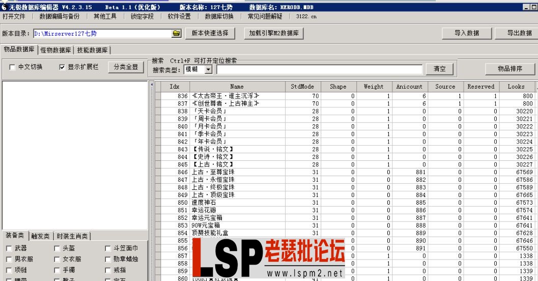
Task: Click the Anicount column header
Action: click(x=410, y=87)
